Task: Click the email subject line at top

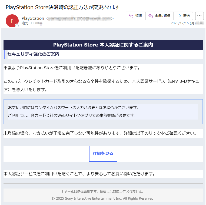Action: coord(62,7)
